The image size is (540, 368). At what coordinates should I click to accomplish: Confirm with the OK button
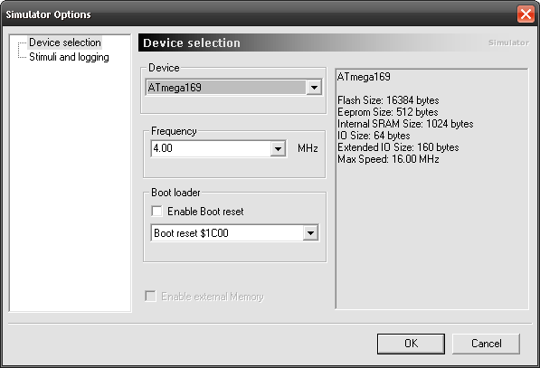411,344
